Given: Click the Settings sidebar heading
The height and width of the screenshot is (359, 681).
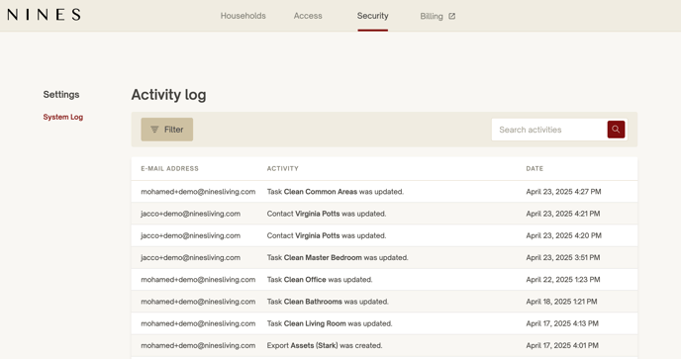Looking at the screenshot, I should pos(61,95).
